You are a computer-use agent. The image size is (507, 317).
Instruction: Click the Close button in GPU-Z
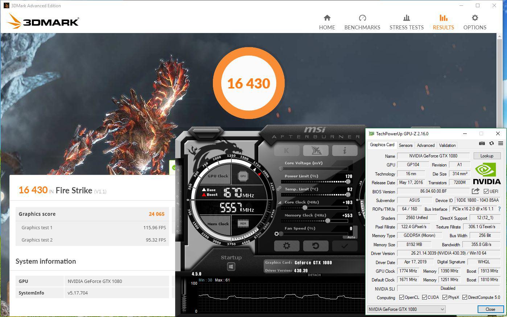(x=490, y=309)
